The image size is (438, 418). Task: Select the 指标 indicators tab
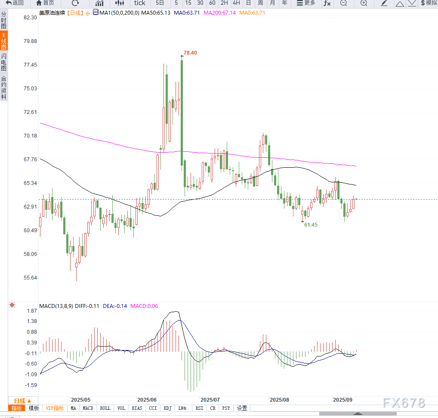pyautogui.click(x=16, y=408)
